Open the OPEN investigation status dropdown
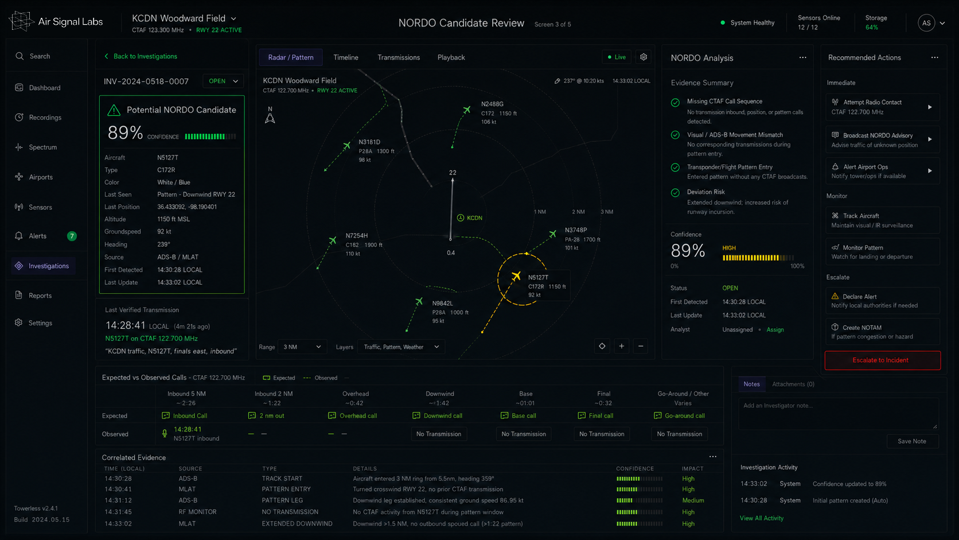Viewport: 959px width, 540px height. pos(223,81)
